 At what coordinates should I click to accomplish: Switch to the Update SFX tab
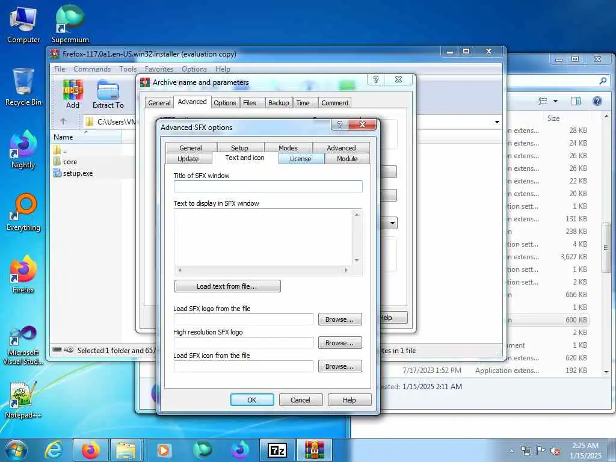click(188, 159)
